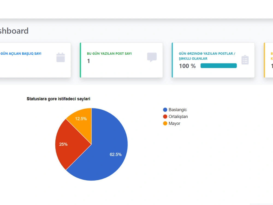Click the speech bubble comment icon
273x205 pixels.
pos(152,57)
